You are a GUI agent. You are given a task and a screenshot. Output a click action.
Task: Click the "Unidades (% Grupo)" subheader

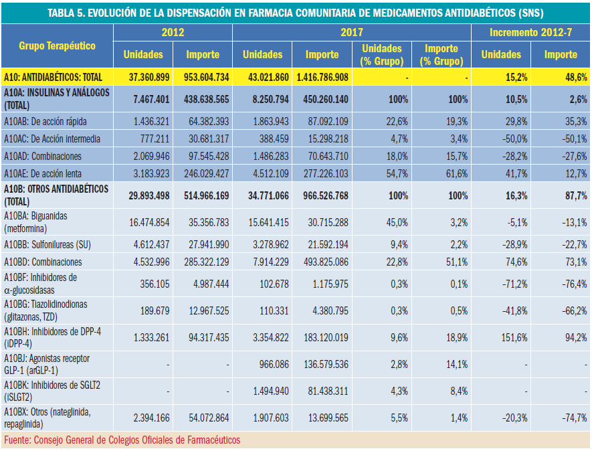[x=382, y=54]
